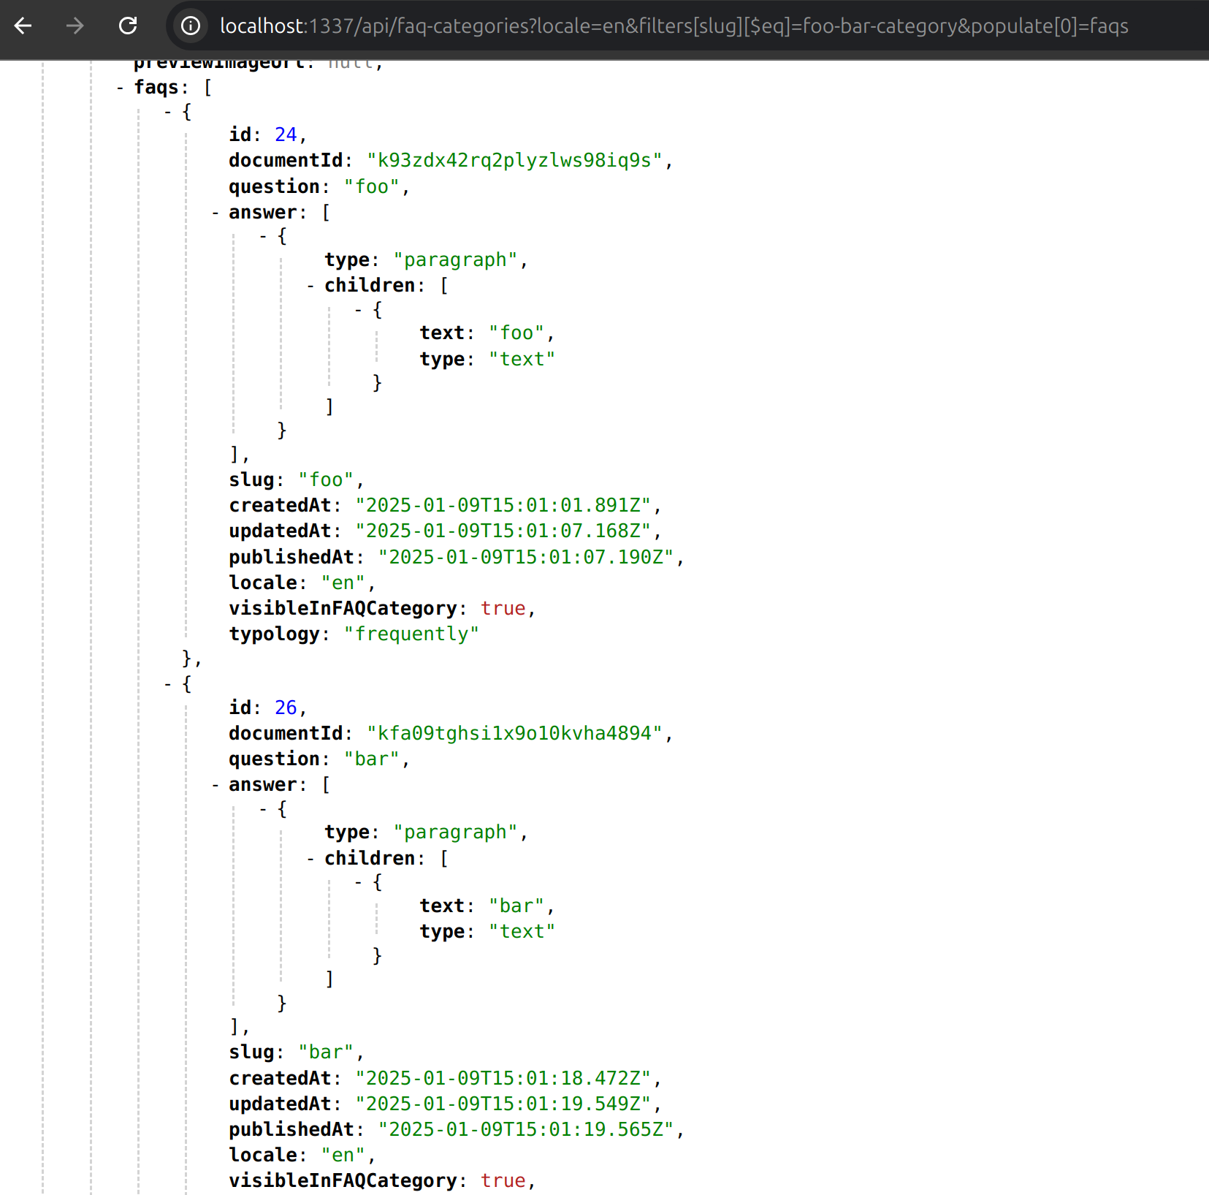Click the publishedAt timestamp ending 07.190Z

click(x=525, y=557)
